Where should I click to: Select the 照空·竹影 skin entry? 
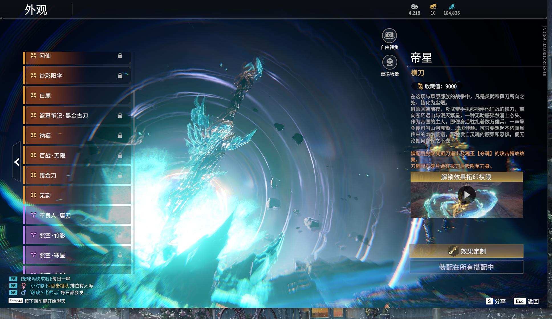pyautogui.click(x=77, y=235)
